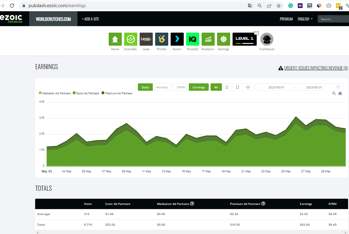This screenshot has width=349, height=234.
Task: Click the start date 2023-05-01 field
Action: (x=276, y=87)
